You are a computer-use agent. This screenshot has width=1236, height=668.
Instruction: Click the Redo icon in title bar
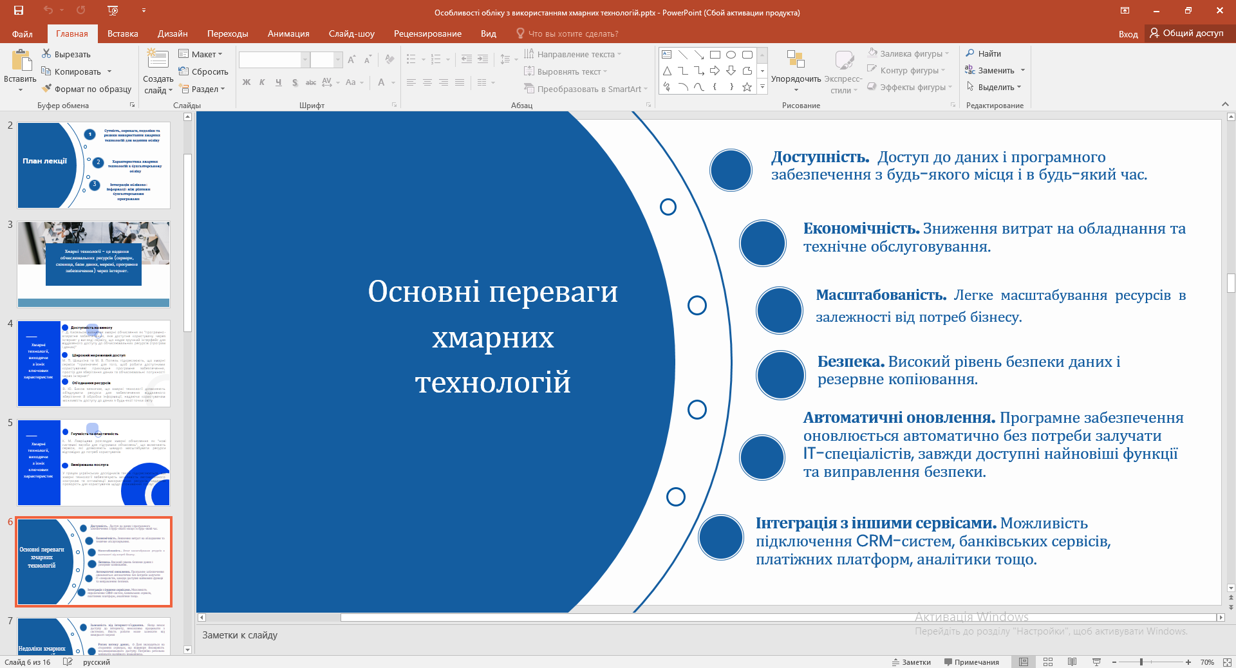click(80, 10)
